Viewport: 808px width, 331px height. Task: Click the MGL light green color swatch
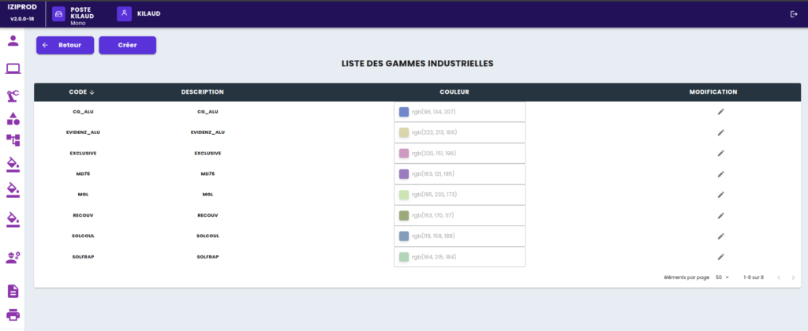pos(404,195)
